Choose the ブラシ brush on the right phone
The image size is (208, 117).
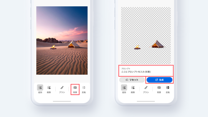(x=146, y=89)
